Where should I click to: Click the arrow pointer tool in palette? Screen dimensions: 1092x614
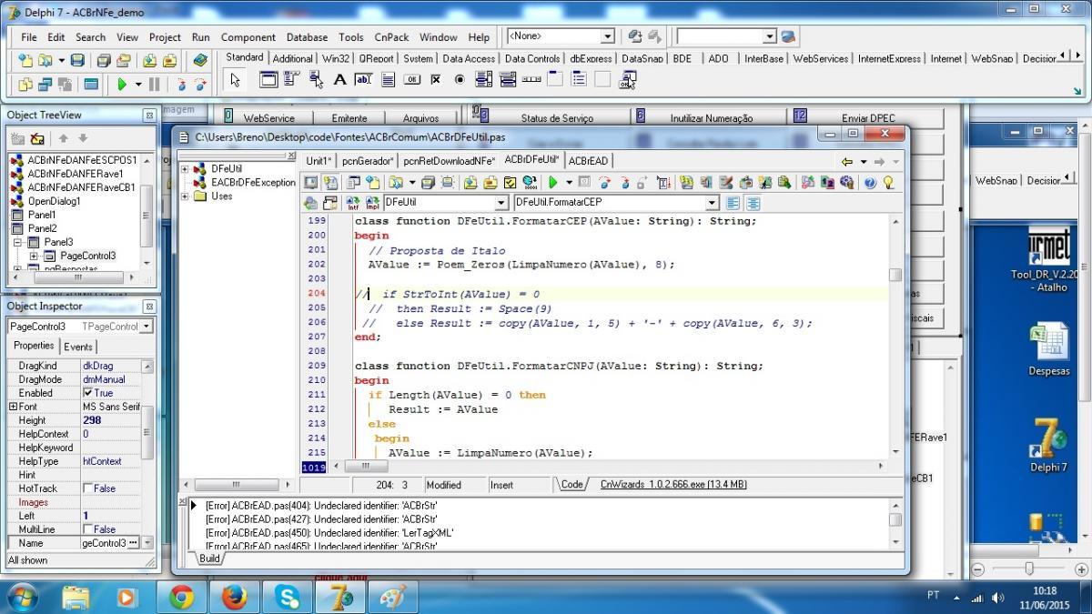pyautogui.click(x=235, y=79)
